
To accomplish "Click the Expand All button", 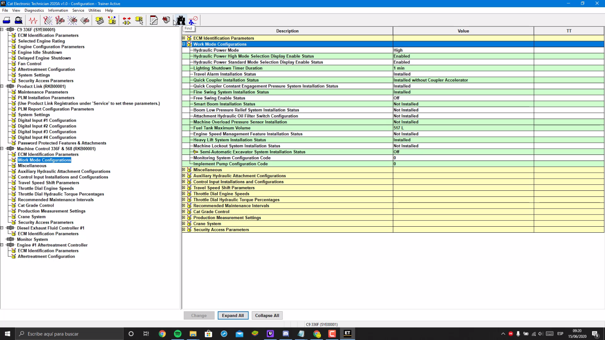I will (x=233, y=315).
